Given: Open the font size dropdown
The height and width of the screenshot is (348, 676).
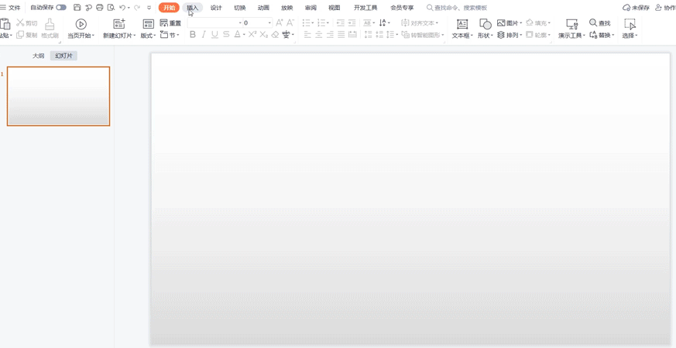Looking at the screenshot, I should pos(269,23).
